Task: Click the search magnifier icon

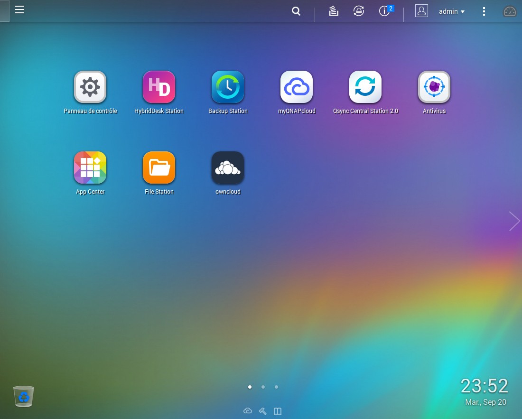Action: (296, 11)
